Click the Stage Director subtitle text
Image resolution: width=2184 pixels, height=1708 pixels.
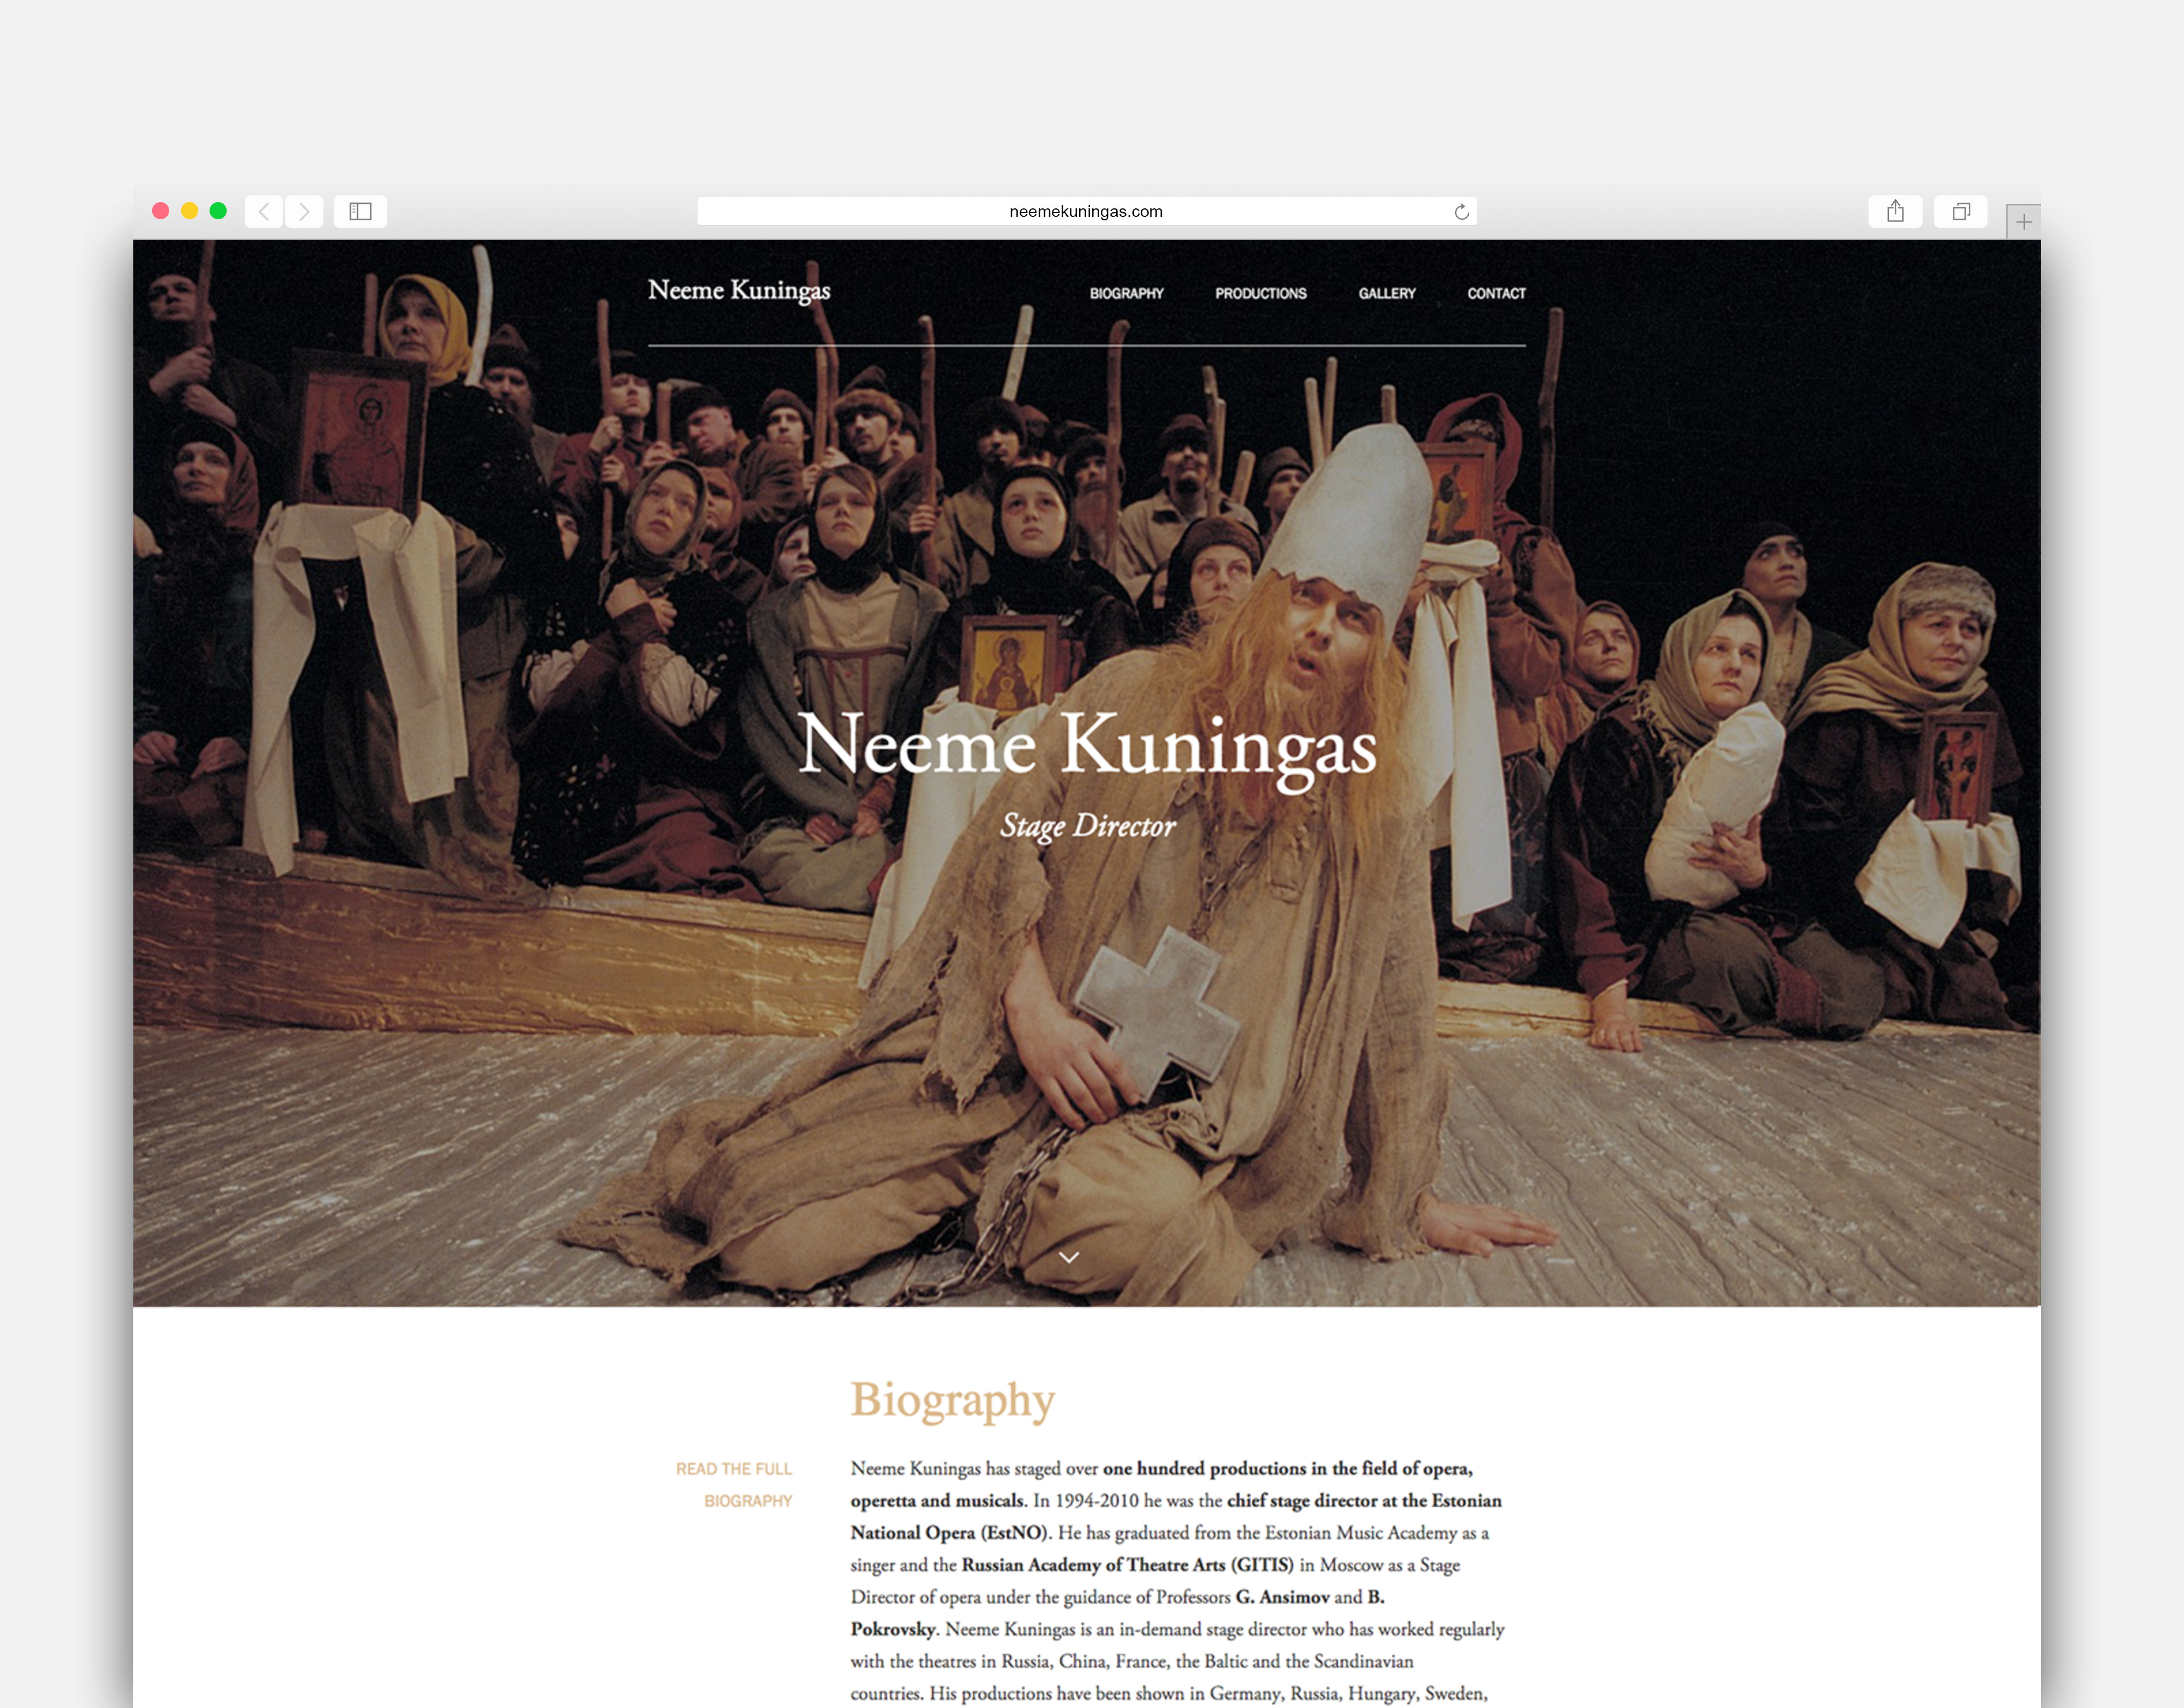(x=1087, y=826)
